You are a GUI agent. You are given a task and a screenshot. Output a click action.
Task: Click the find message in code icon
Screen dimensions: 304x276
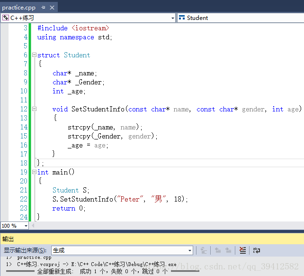[204, 250]
